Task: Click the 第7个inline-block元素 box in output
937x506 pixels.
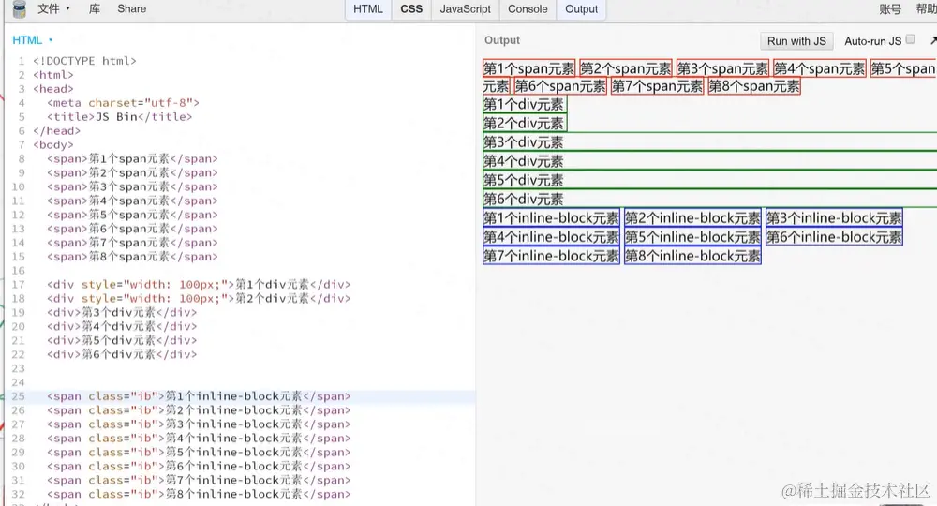Action: 551,257
